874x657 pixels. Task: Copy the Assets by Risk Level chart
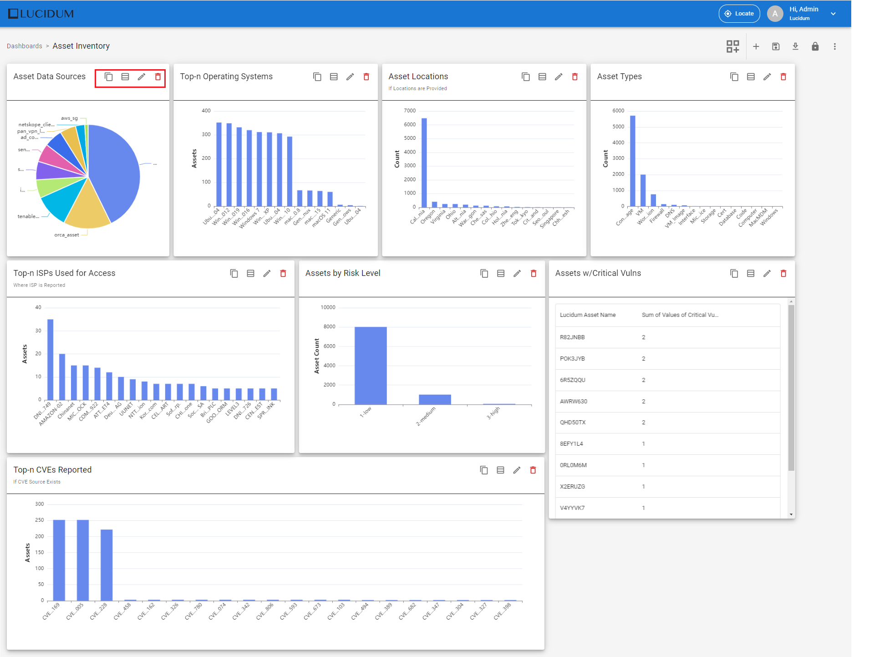(x=484, y=273)
